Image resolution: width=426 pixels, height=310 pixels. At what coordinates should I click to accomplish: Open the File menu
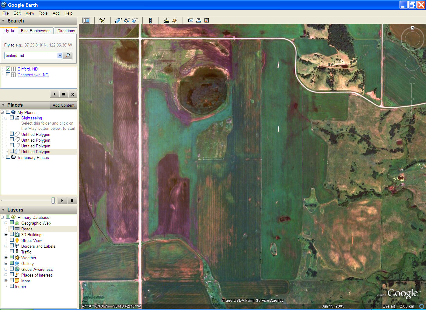tap(5, 13)
